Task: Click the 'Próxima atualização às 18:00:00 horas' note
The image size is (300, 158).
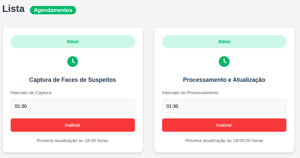Action: [224, 140]
